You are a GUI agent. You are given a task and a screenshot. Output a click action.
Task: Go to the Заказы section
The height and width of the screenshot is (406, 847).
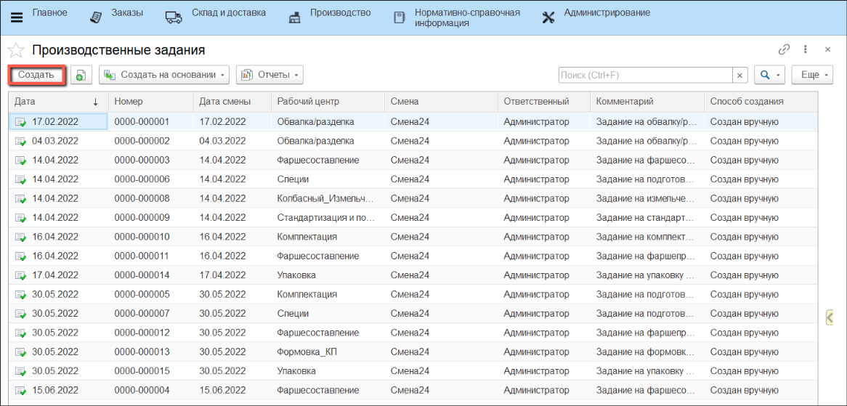pyautogui.click(x=116, y=13)
